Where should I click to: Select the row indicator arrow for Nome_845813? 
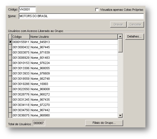click(x=10, y=42)
